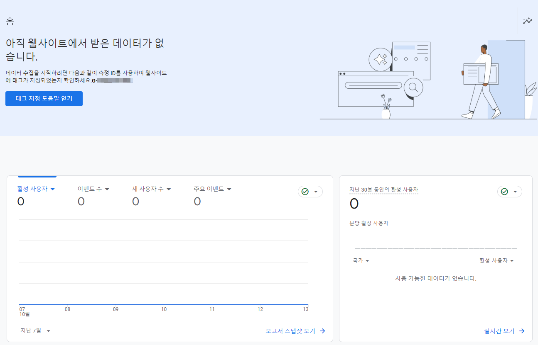Click the chart date label 13 on the axis

(x=305, y=309)
